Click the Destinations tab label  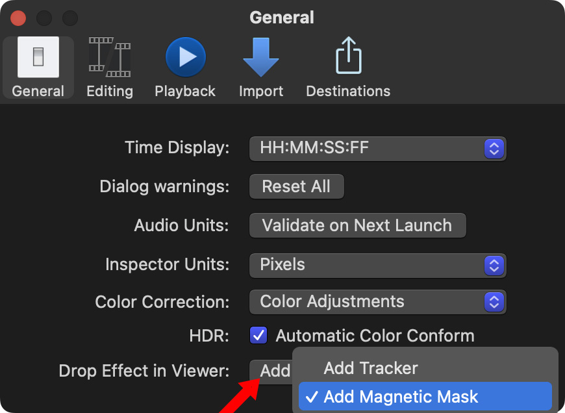348,91
